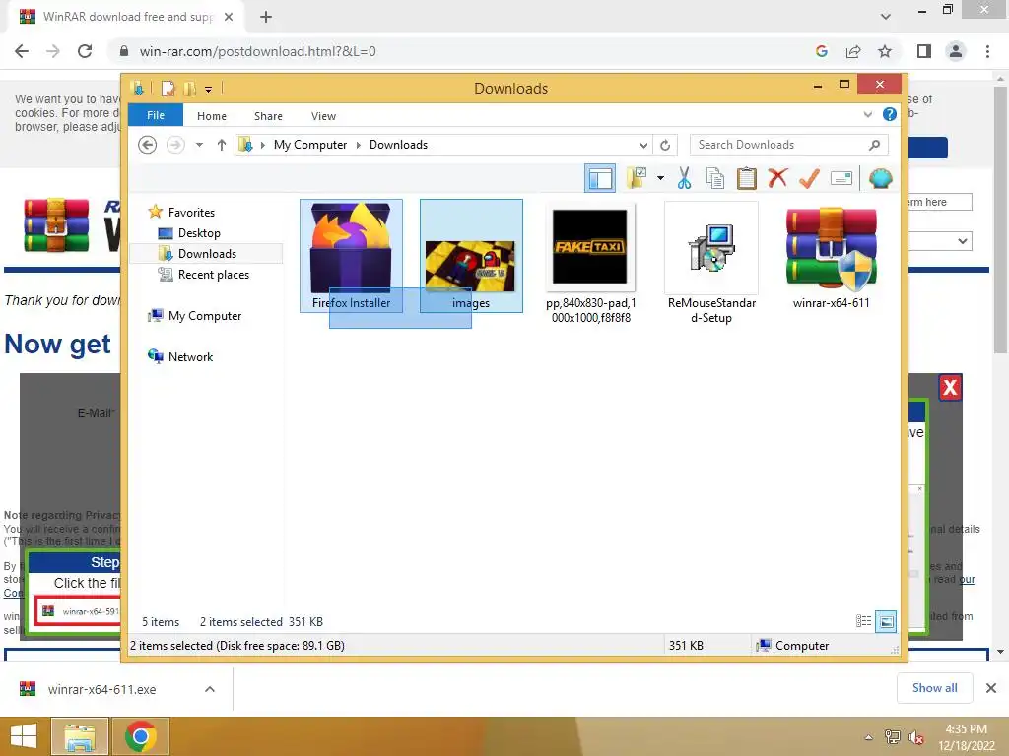This screenshot has width=1009, height=756.
Task: Switch to details view in status bar
Action: pos(863,621)
